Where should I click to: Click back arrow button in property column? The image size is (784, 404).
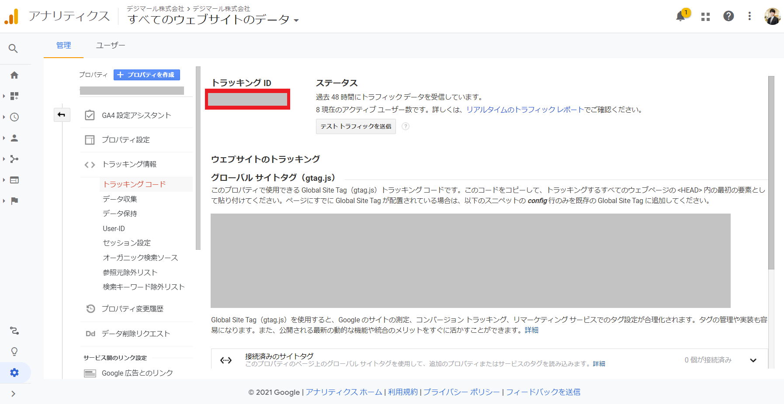[x=62, y=115]
